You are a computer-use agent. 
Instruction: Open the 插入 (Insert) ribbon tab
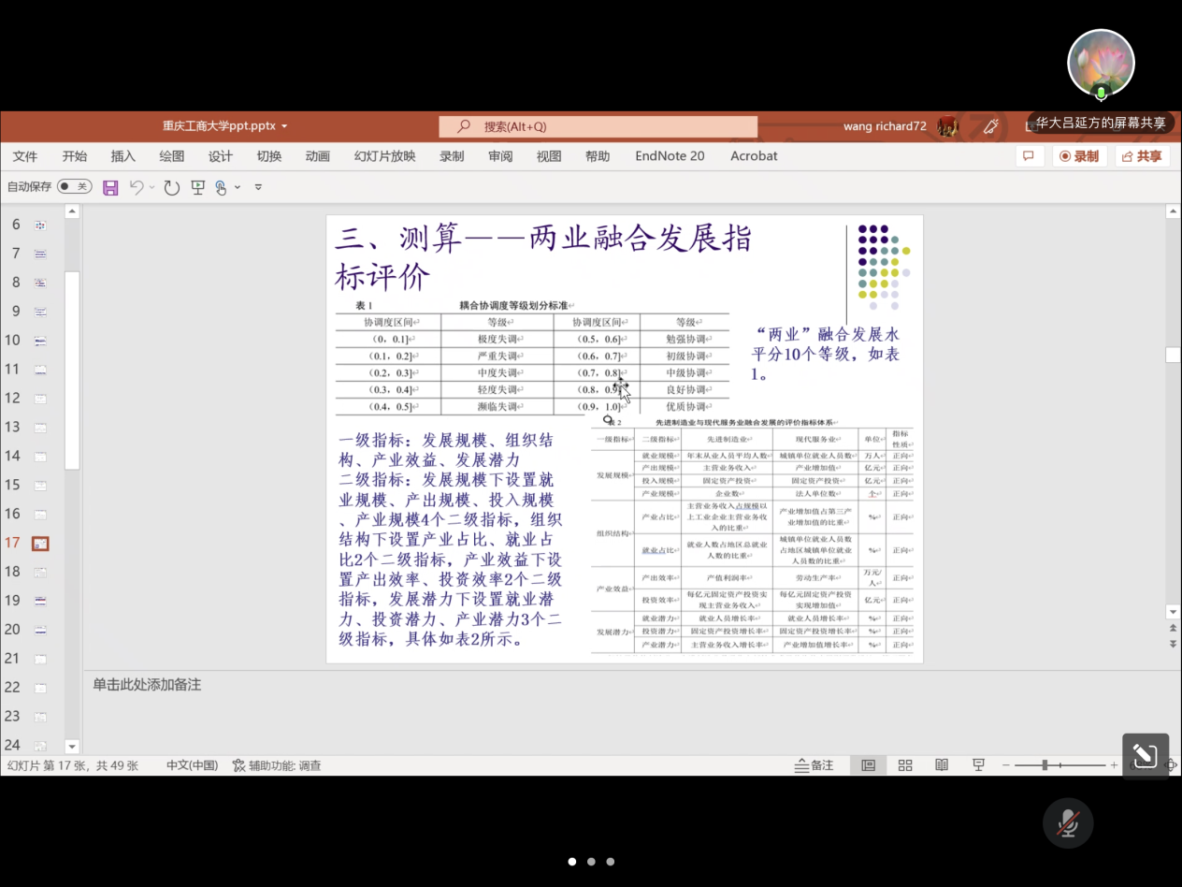(123, 156)
